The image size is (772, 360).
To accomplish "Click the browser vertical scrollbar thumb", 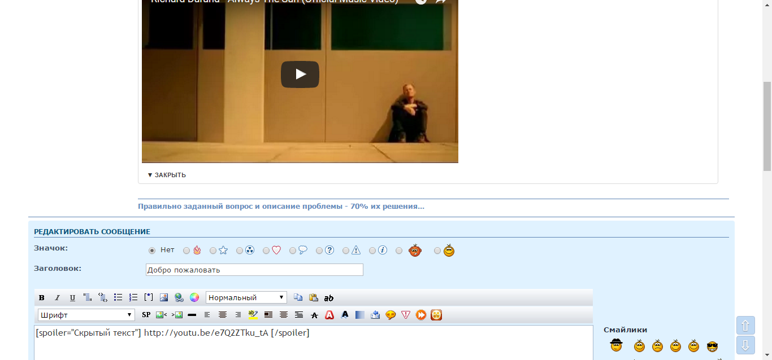I will coord(767,126).
